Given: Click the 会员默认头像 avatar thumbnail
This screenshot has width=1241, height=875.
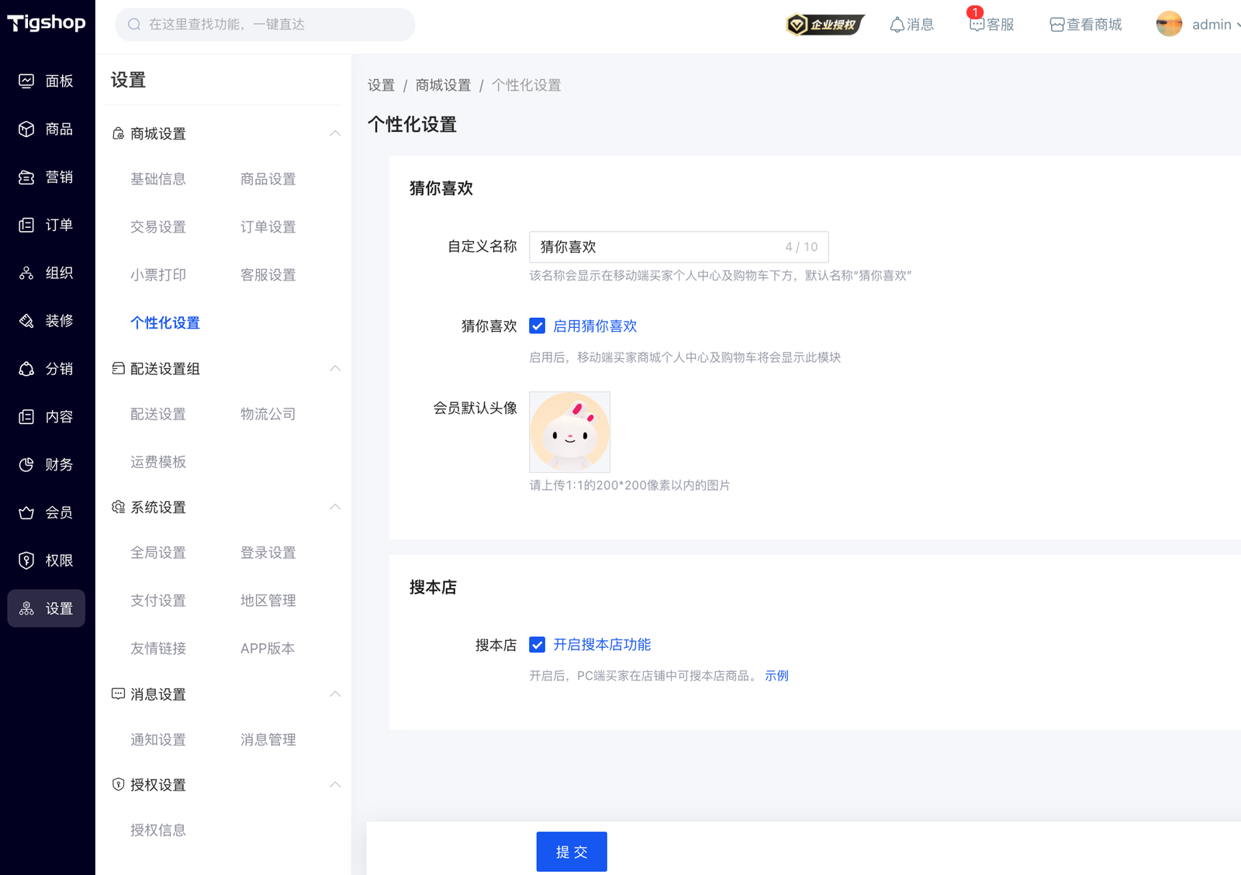Looking at the screenshot, I should coord(569,432).
